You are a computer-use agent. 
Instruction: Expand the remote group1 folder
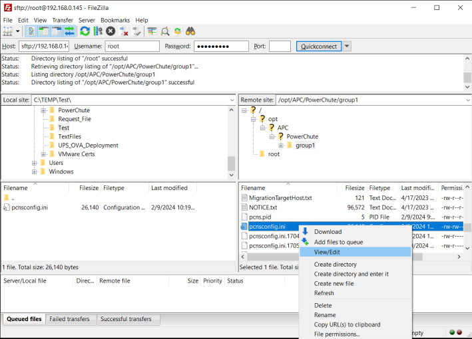click(x=281, y=146)
